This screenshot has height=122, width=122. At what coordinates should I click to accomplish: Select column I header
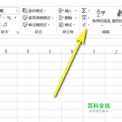(x=94, y=52)
